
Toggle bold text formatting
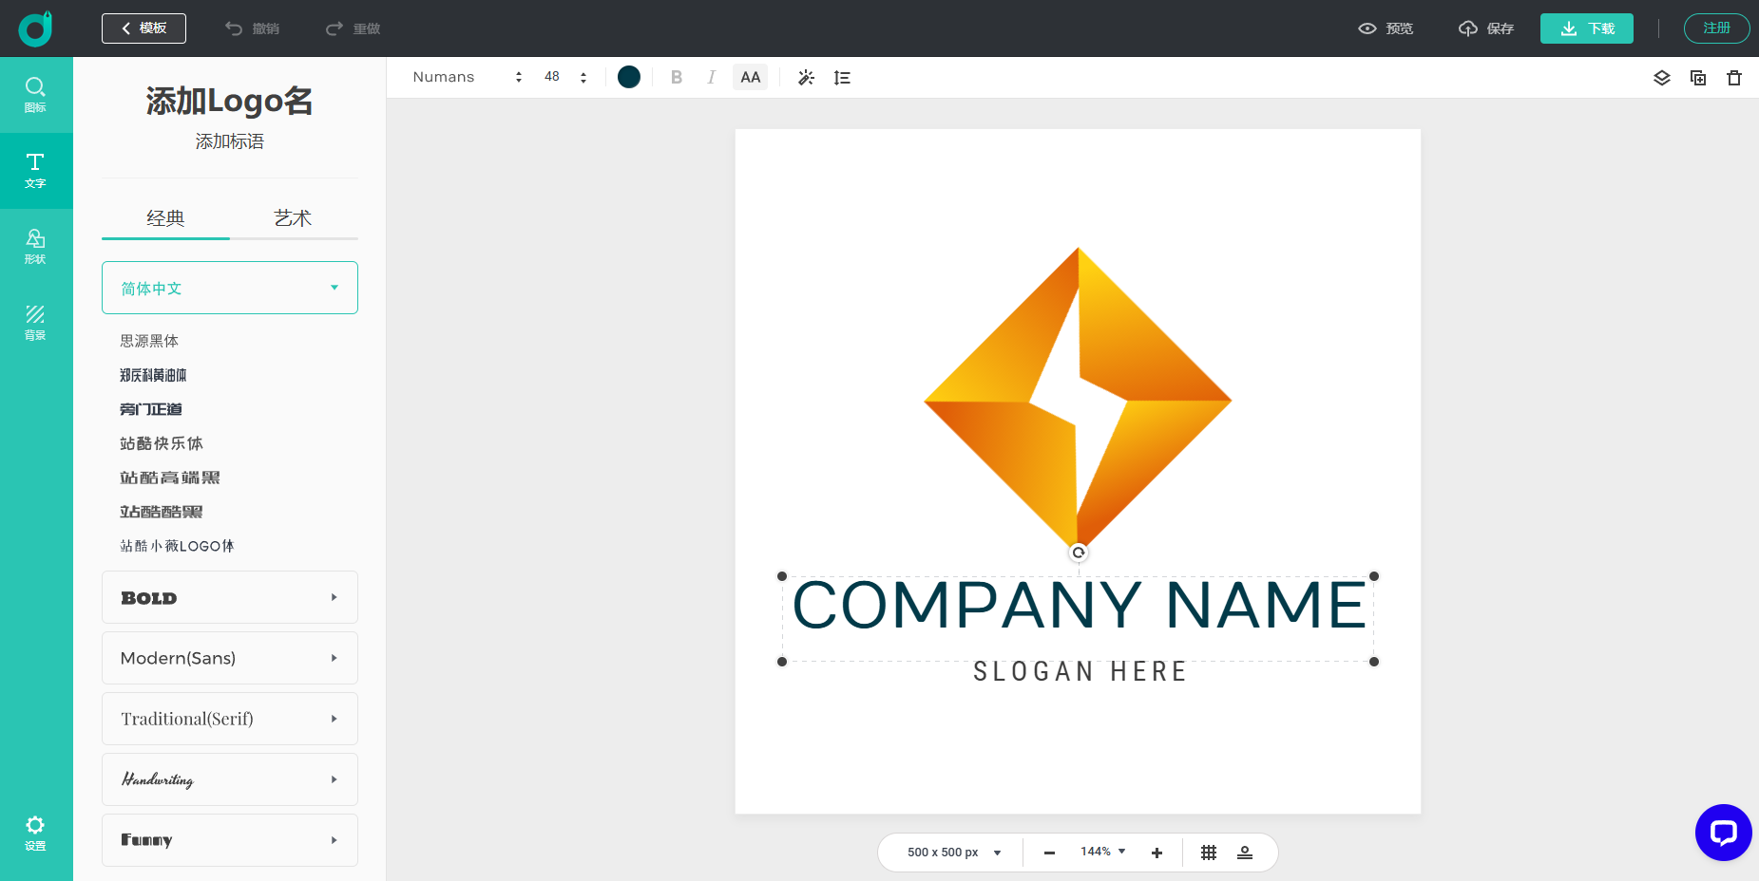pyautogui.click(x=676, y=78)
